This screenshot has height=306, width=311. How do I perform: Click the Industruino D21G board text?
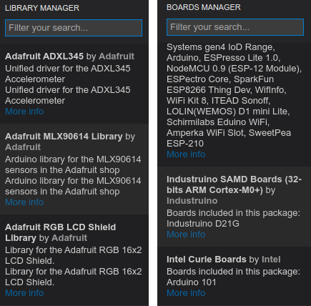coord(203,224)
